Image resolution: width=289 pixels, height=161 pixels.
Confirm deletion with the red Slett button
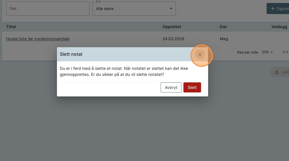[x=192, y=87]
